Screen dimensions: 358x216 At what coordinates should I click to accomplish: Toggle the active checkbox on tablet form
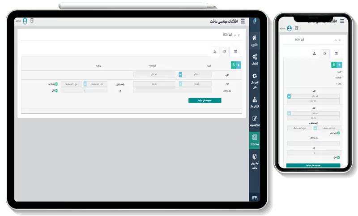56,91
